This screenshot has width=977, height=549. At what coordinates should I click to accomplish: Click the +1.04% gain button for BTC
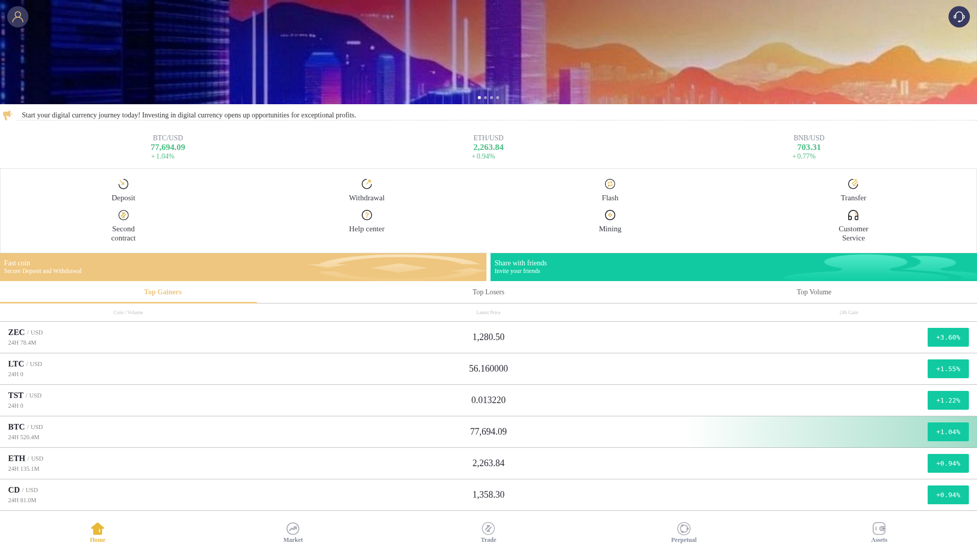[948, 432]
